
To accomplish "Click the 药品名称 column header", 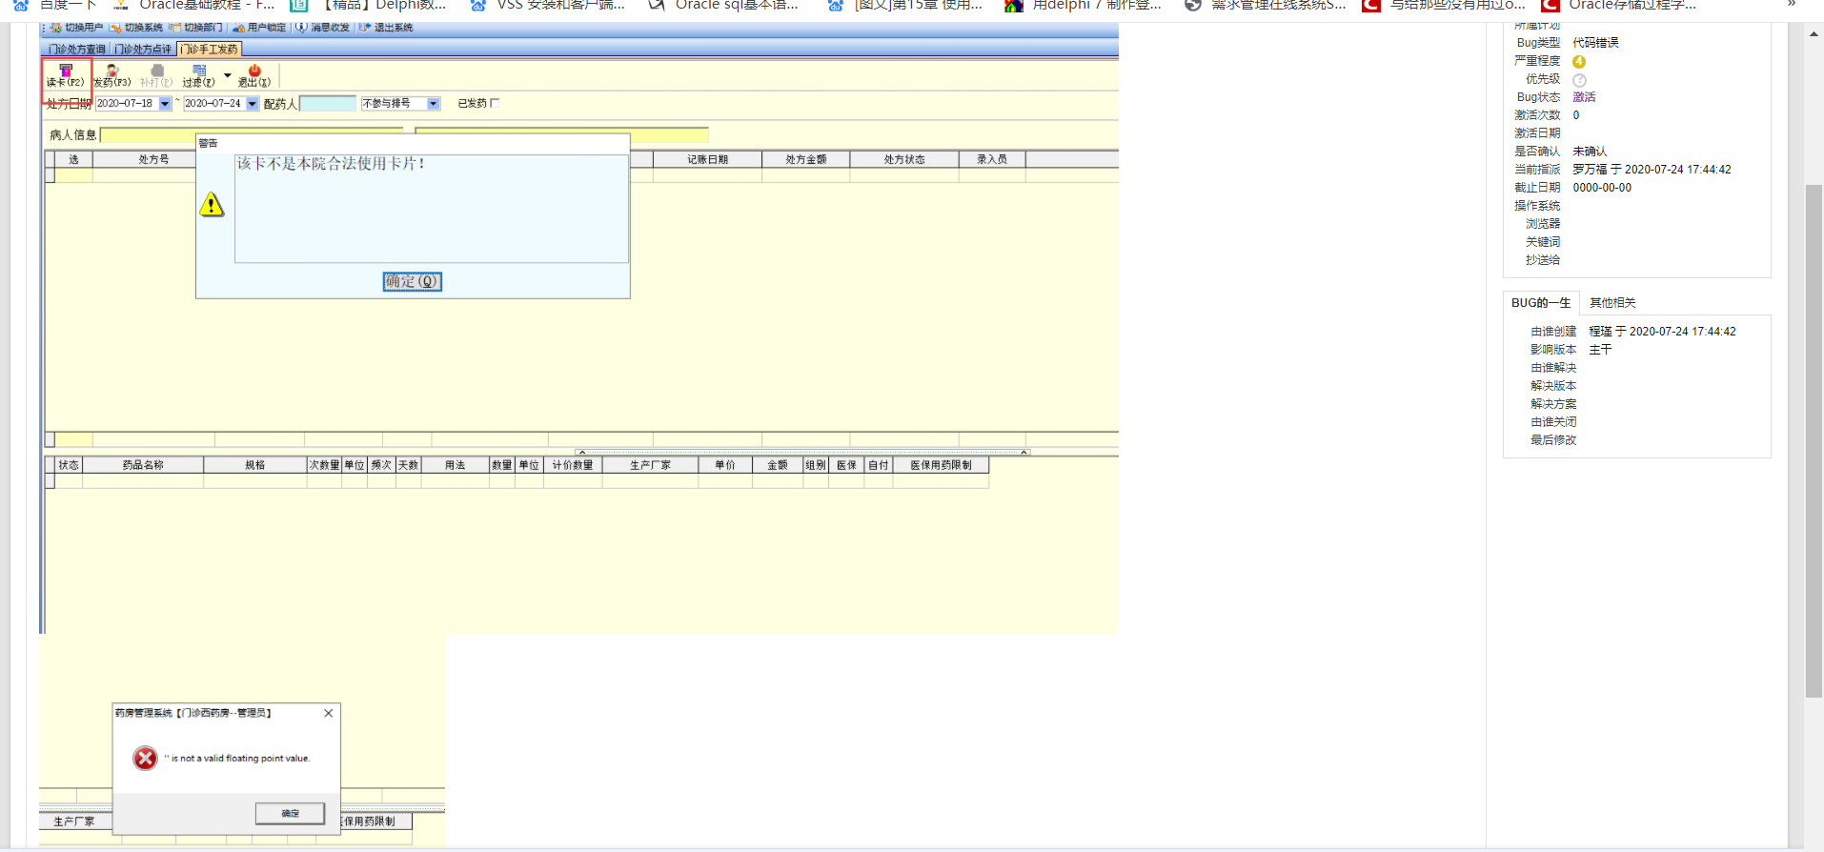I will [x=143, y=465].
